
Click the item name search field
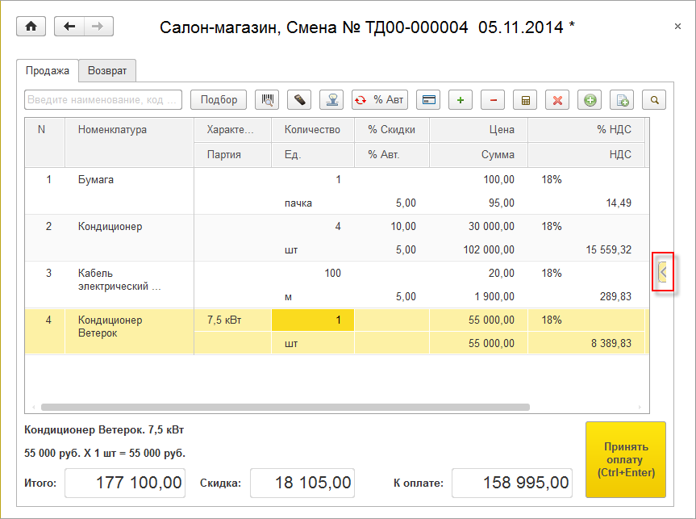pyautogui.click(x=103, y=100)
